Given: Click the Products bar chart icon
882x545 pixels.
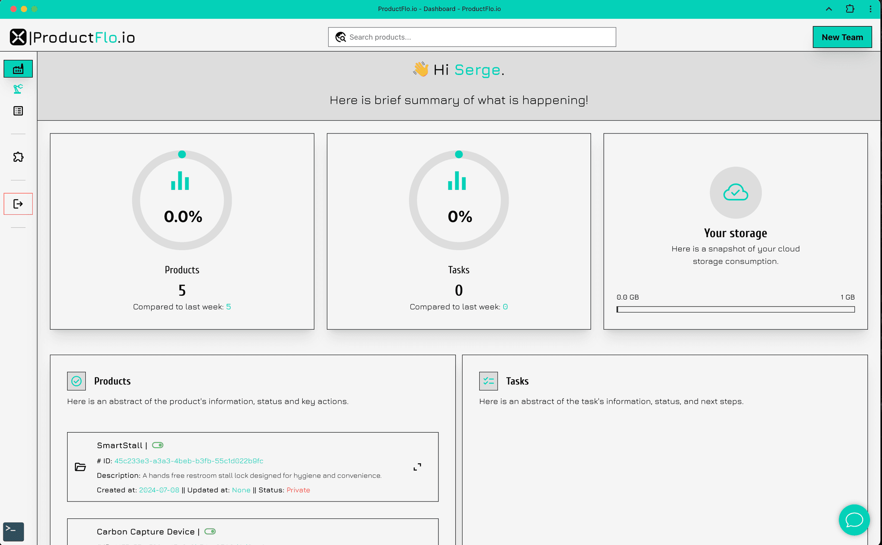Looking at the screenshot, I should click(x=180, y=181).
